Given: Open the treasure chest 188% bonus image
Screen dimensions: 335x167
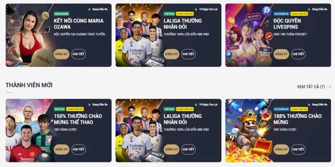Looking at the screenshot, I should [249, 130].
